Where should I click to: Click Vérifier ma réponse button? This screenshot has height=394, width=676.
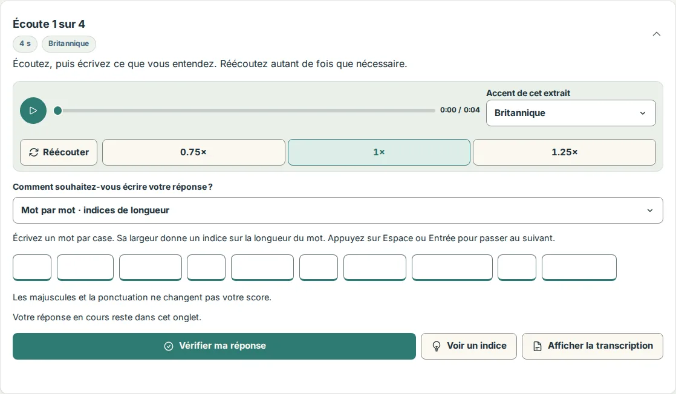tap(214, 346)
